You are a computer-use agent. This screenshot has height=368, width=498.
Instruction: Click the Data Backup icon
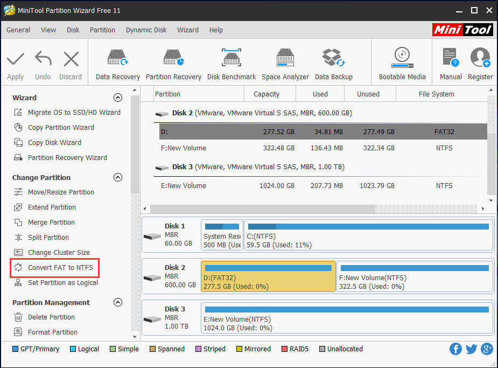(333, 64)
